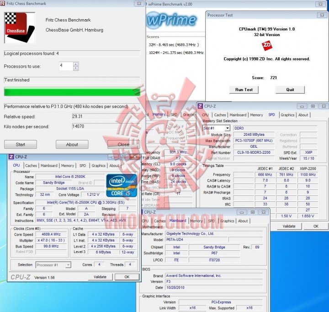Click the Fritz Chess Benchmark title bar icon

(3, 3)
